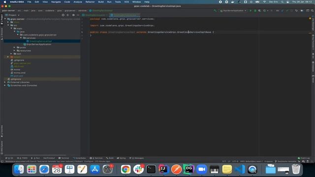
Task: Open the Terminal app in the Dock
Action: (x=151, y=169)
